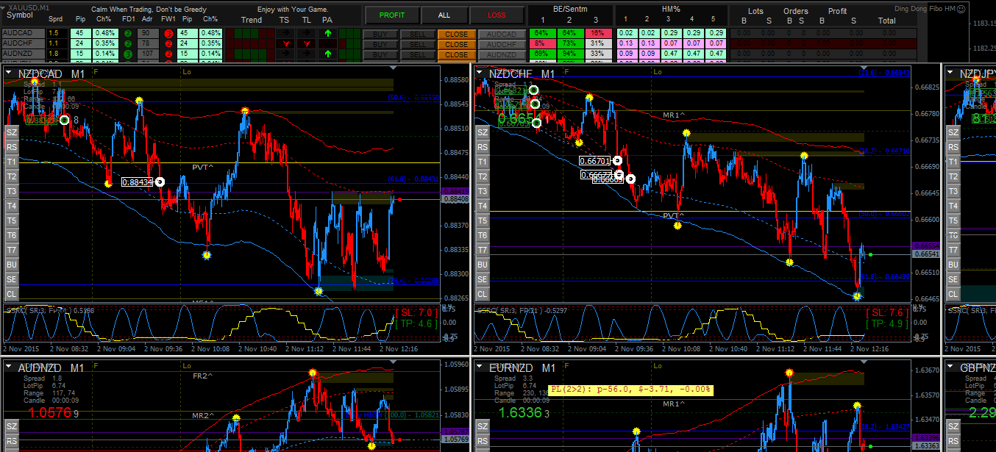This screenshot has width=996, height=452.
Task: Toggle RS button on NZDCAD chart
Action: tap(11, 147)
